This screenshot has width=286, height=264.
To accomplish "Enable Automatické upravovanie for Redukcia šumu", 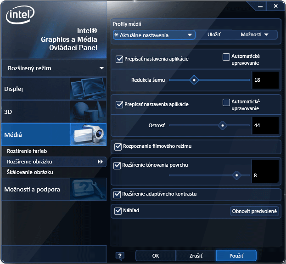I will tap(226, 57).
